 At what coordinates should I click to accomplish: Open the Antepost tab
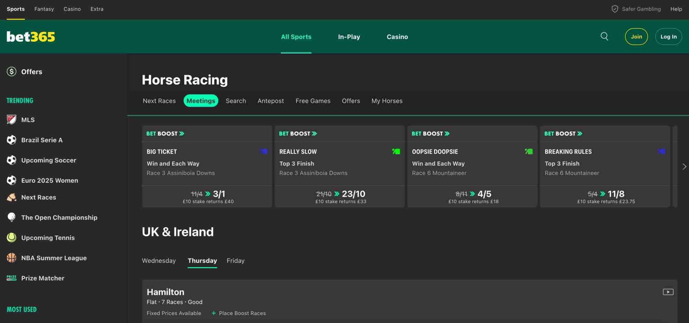271,101
